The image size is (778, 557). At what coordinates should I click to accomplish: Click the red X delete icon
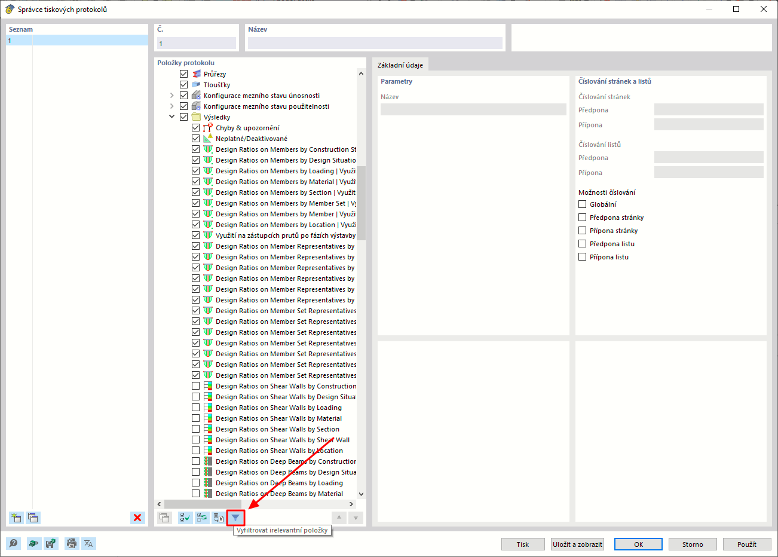(137, 518)
